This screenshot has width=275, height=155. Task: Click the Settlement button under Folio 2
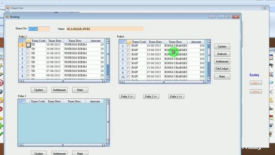pos(59,90)
